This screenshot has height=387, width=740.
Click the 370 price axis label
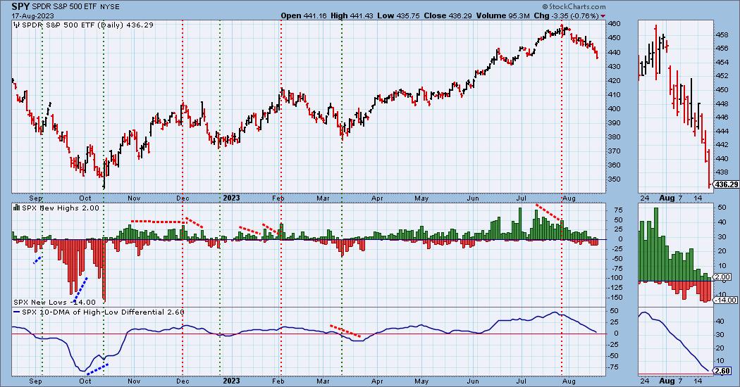click(x=614, y=151)
